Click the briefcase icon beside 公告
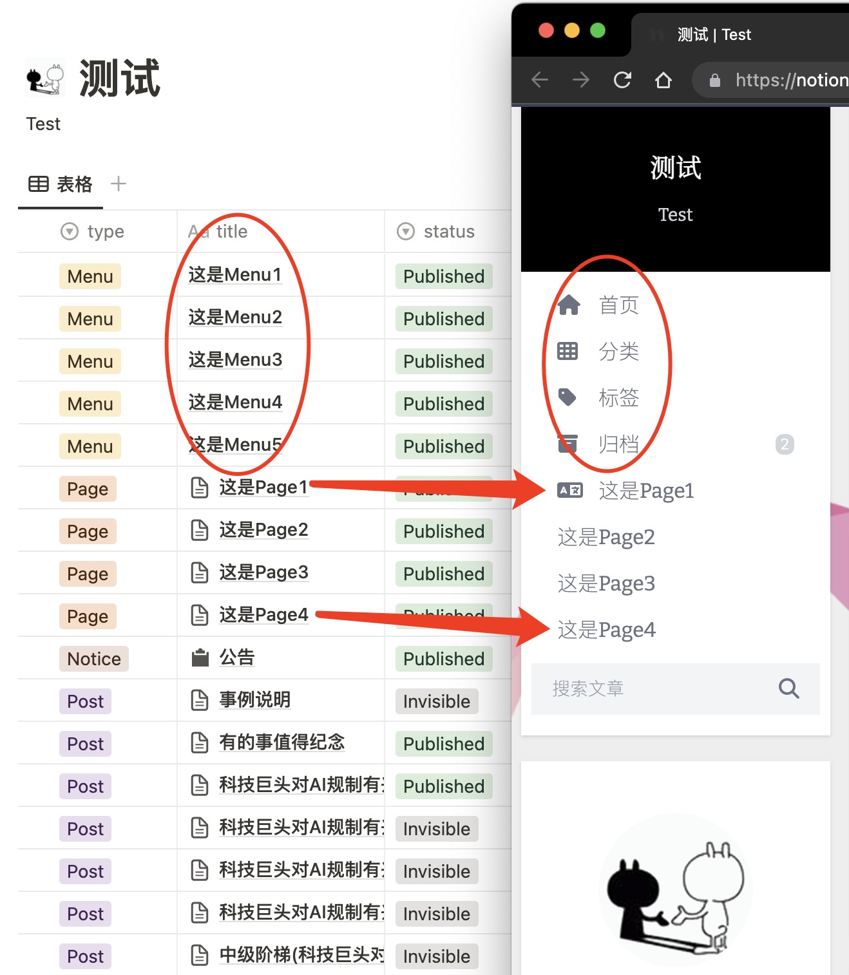 [x=200, y=657]
